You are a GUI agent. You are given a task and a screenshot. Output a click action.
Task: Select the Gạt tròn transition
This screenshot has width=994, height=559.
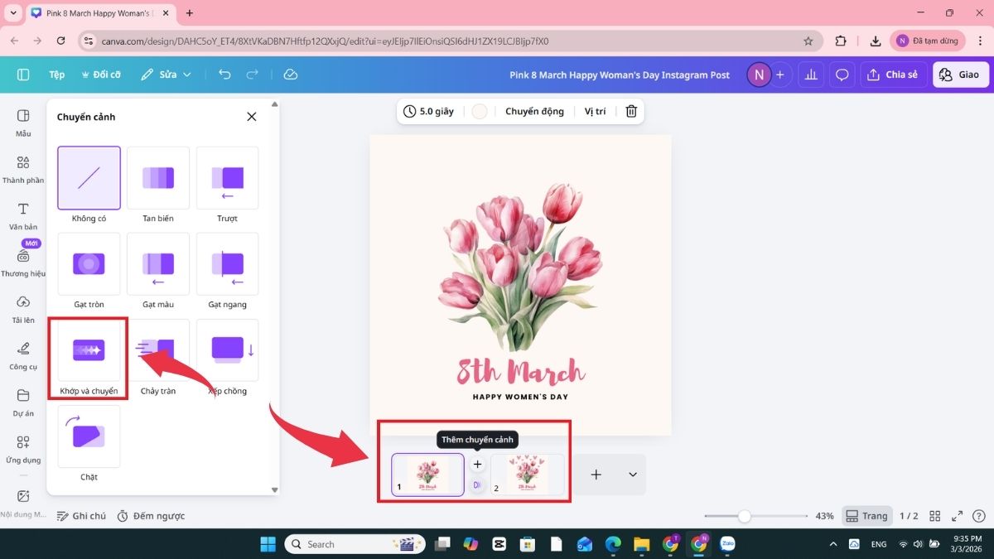click(89, 264)
